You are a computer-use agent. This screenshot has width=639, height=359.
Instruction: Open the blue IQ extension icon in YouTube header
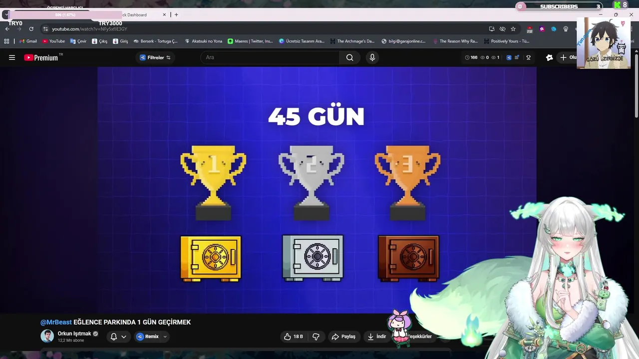click(x=509, y=57)
